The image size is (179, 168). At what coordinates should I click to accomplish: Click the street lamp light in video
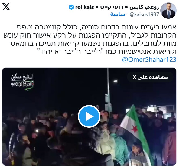point(115,81)
